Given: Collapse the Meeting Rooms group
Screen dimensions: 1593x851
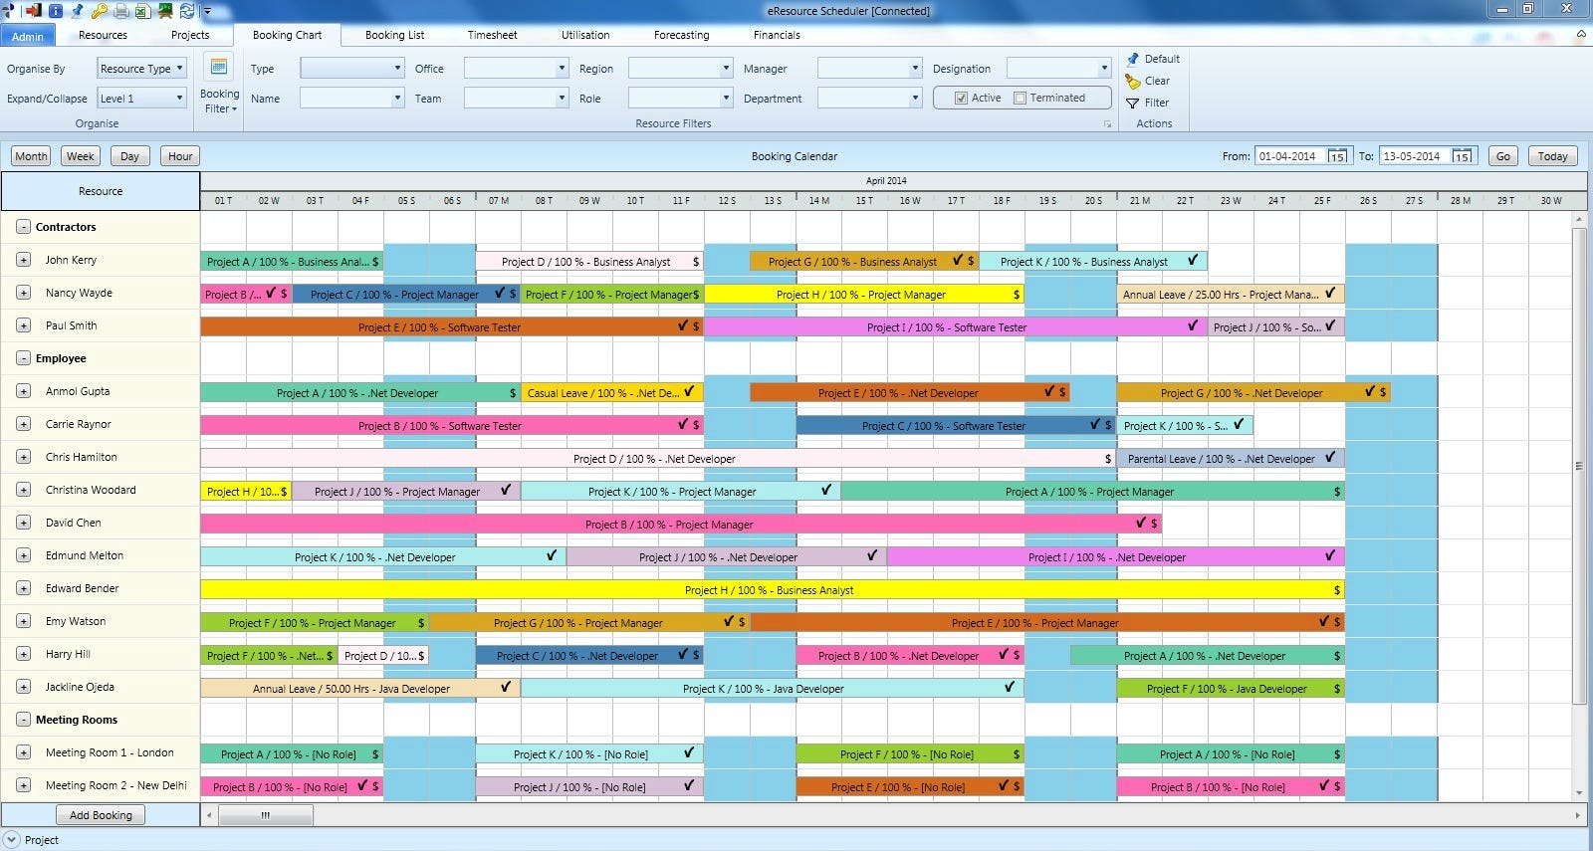Looking at the screenshot, I should click(x=23, y=720).
